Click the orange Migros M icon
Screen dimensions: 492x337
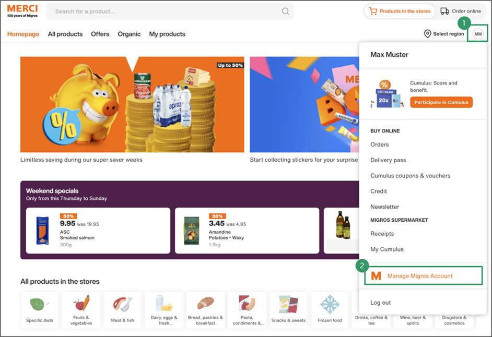tap(376, 276)
